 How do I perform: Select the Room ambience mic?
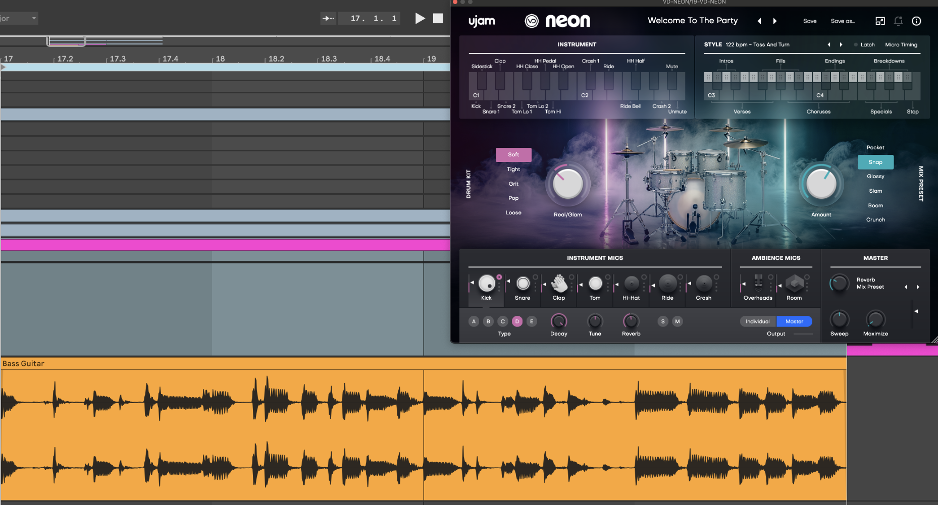click(x=794, y=284)
